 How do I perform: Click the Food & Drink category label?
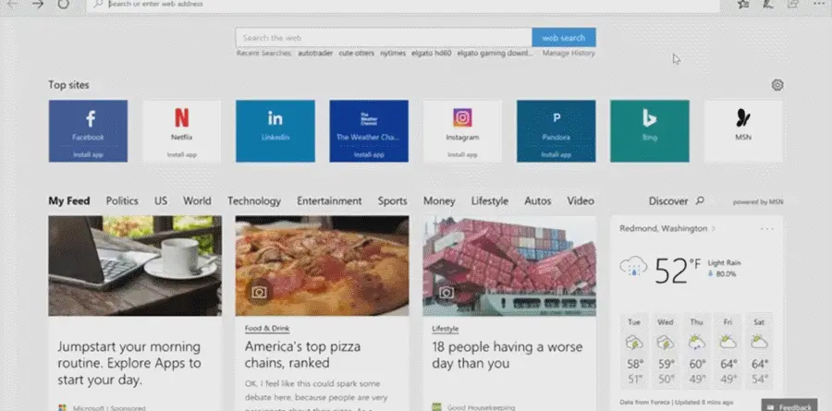[267, 329]
